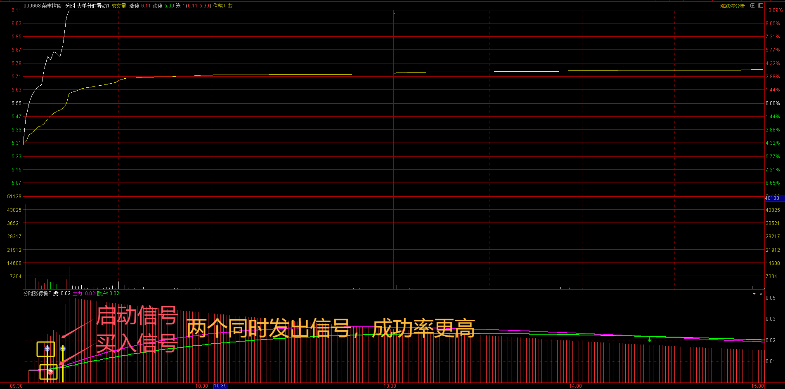785x389 pixels.
Task: Click the 5.55 price axis label
Action: coord(17,103)
